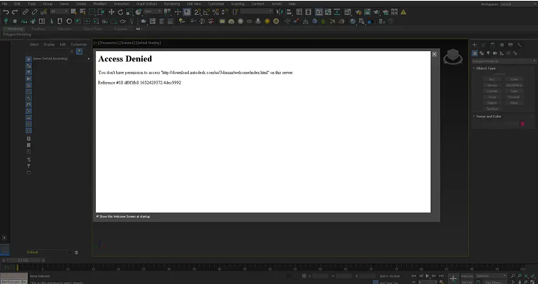Open the Modifiers menu

[100, 4]
